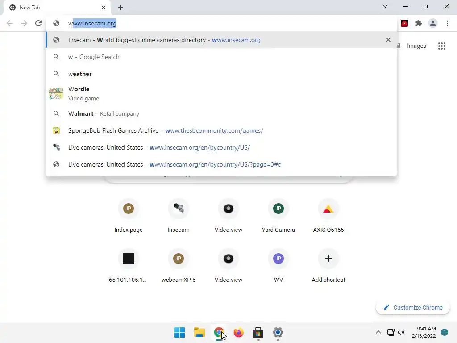Click the Add shortcut button

point(328,266)
